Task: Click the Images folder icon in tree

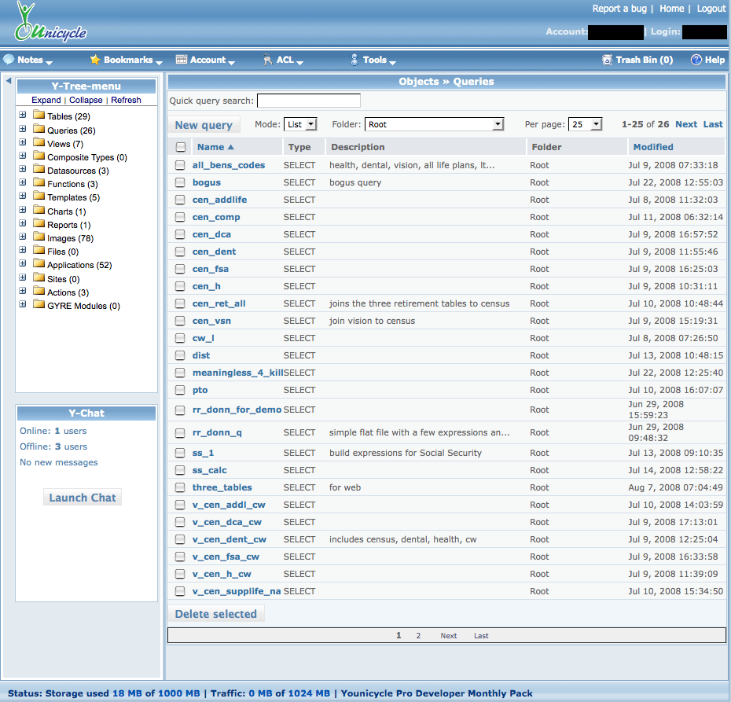Action: [x=39, y=238]
